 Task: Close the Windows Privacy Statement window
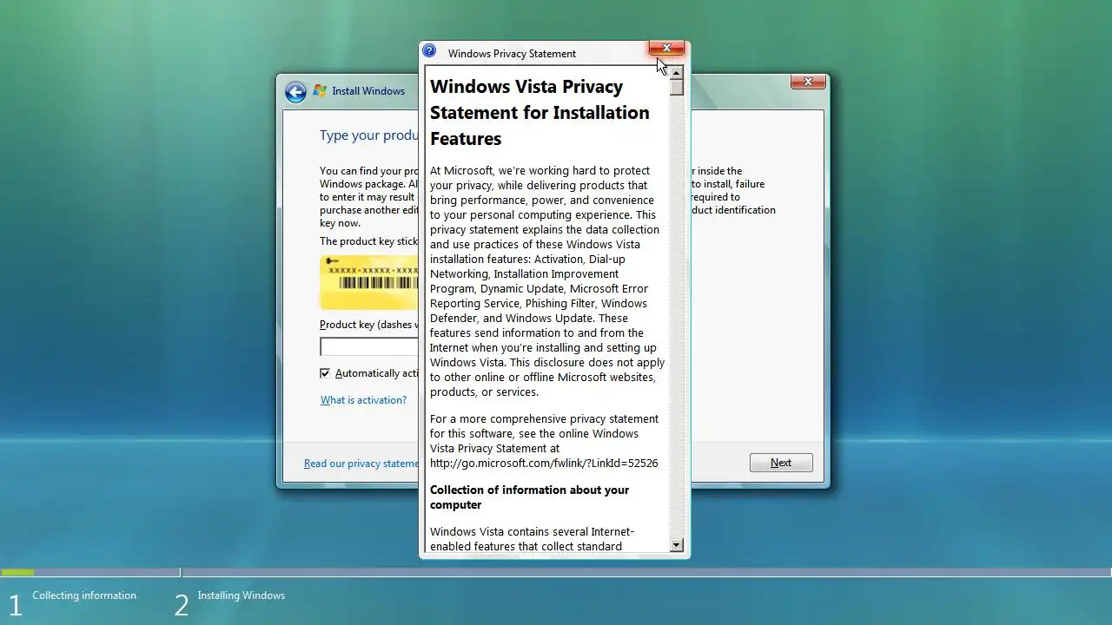pos(666,49)
